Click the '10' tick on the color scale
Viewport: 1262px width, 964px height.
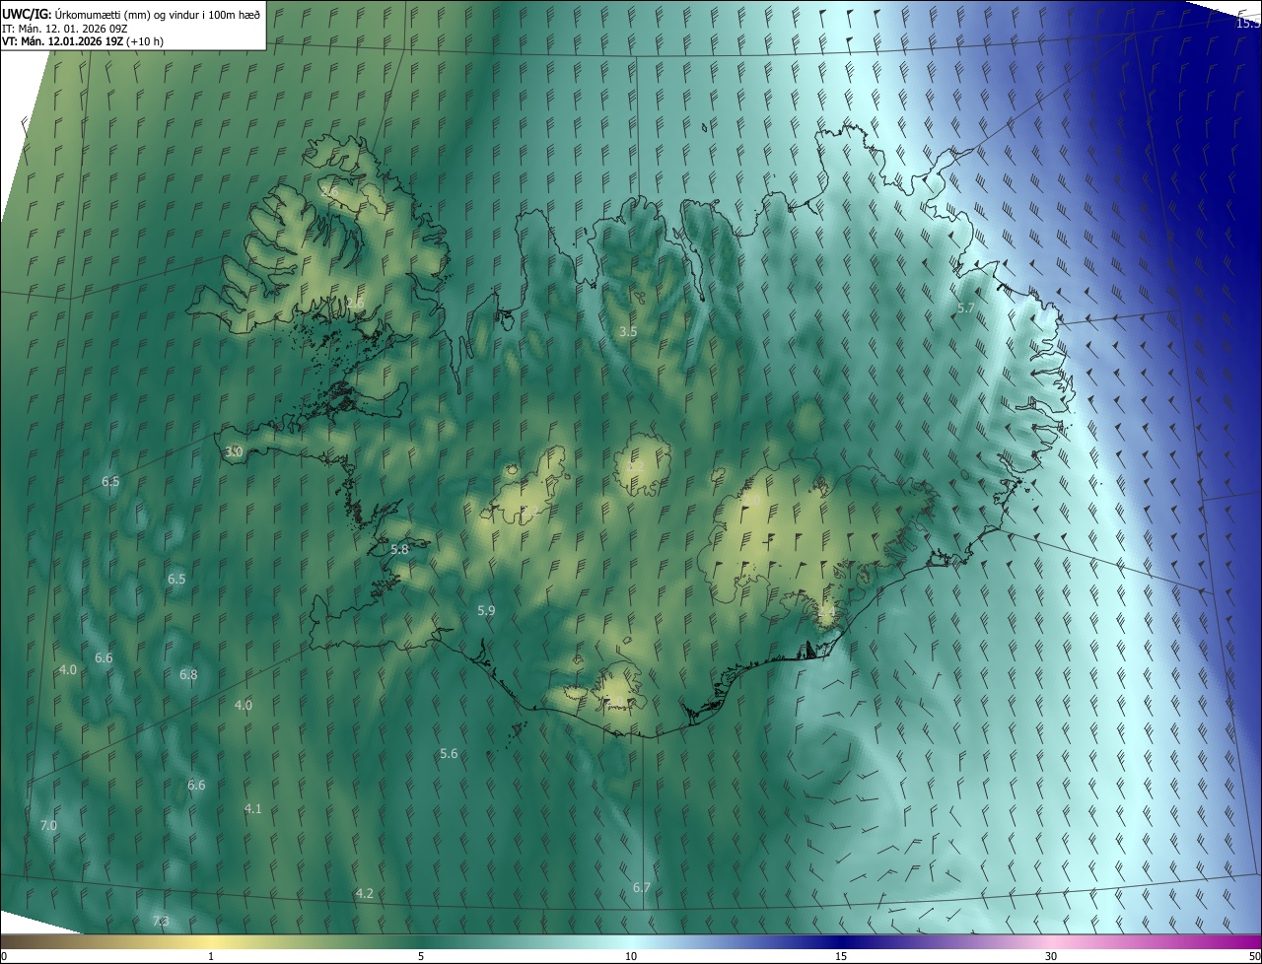(631, 957)
